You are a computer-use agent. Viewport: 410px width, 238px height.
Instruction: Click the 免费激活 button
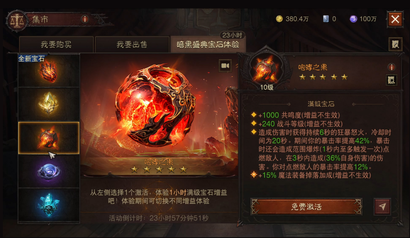click(306, 207)
